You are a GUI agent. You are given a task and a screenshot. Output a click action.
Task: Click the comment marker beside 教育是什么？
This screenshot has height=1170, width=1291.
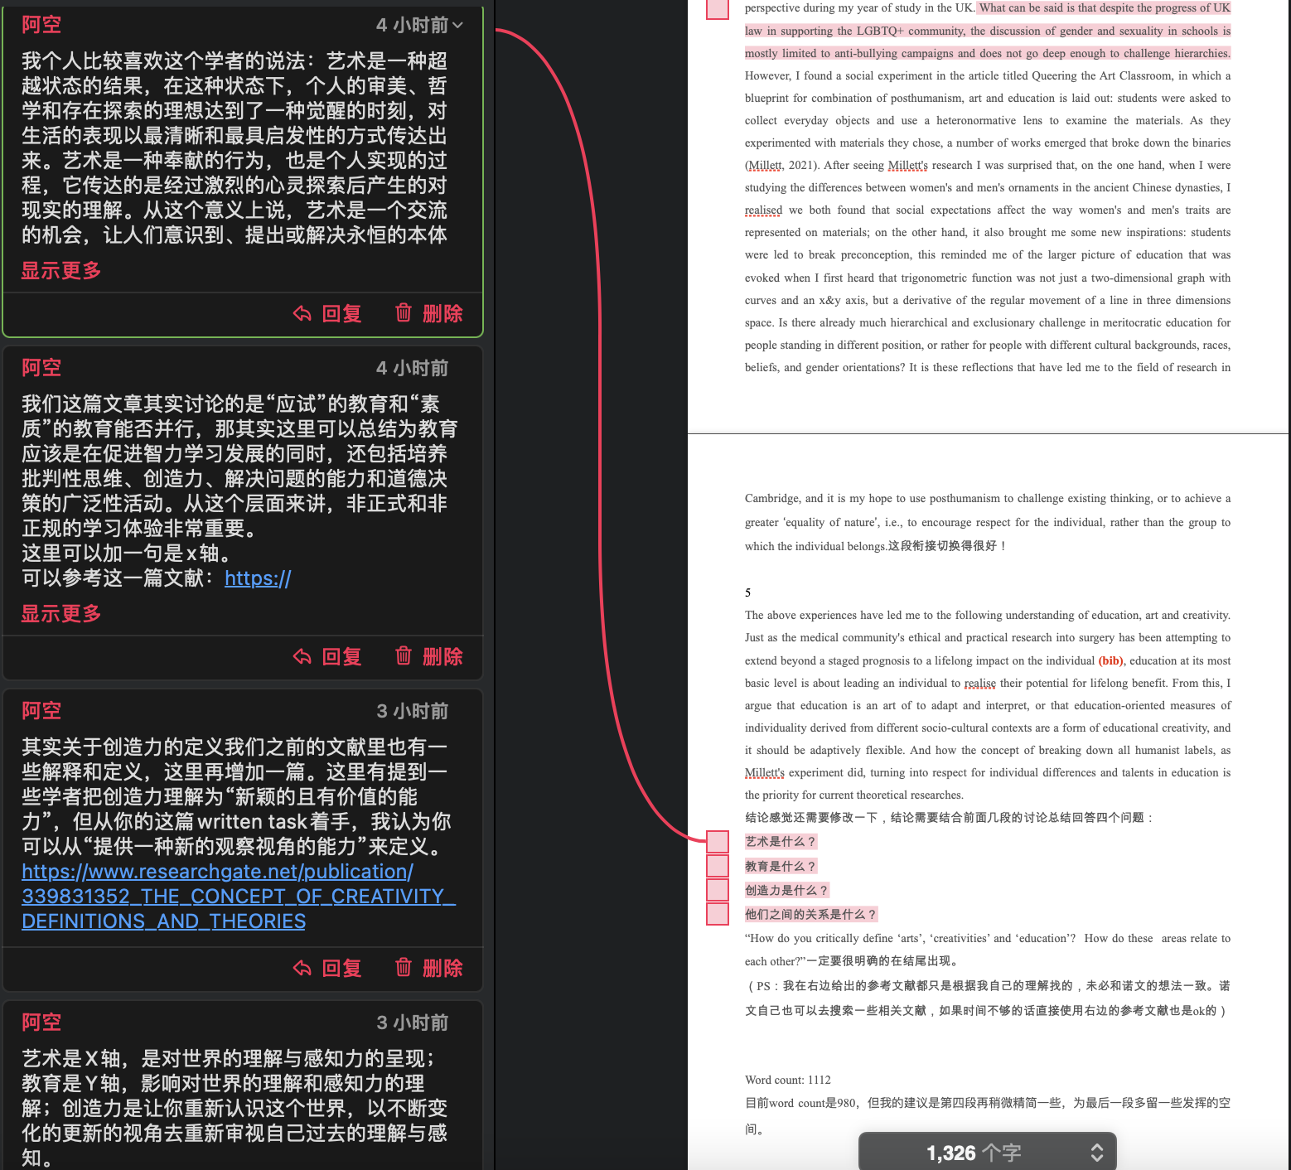(718, 866)
